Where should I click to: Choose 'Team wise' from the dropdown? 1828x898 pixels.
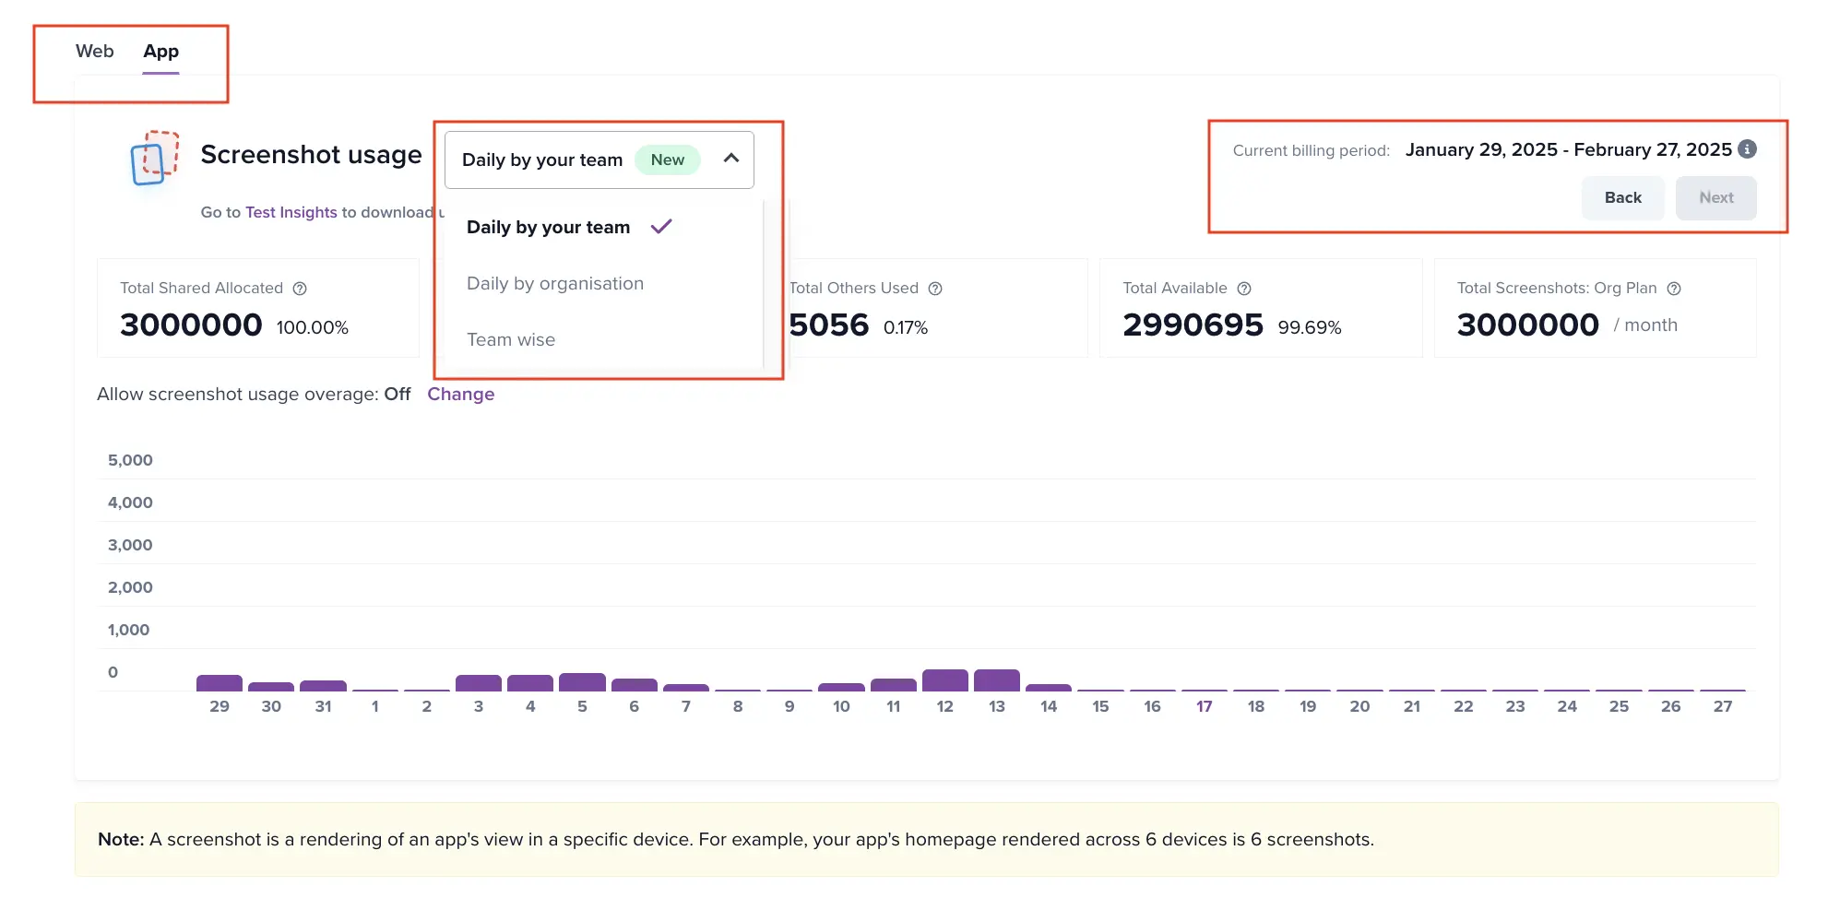[x=511, y=340]
